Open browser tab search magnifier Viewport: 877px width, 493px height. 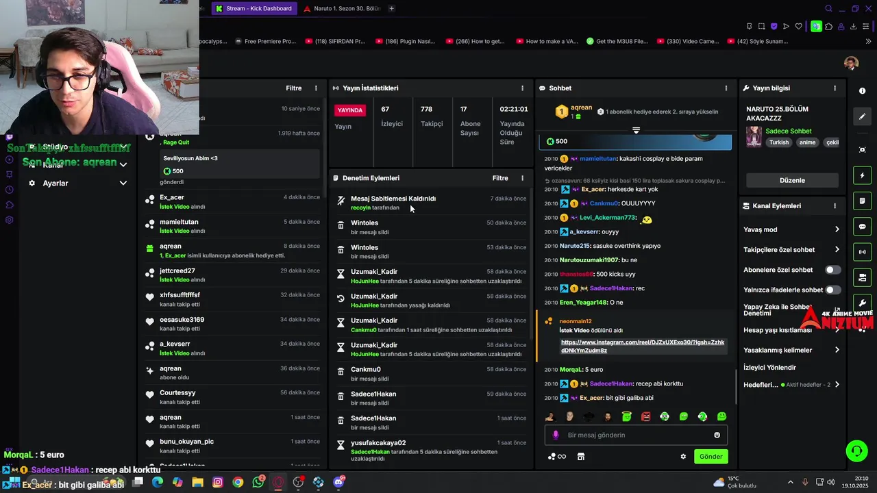[828, 9]
